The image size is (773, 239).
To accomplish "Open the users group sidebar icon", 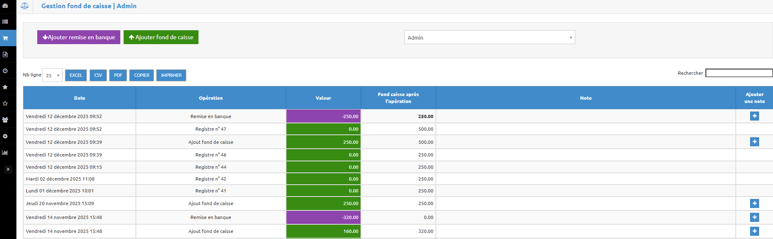I will (5, 120).
